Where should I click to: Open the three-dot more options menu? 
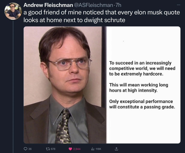pos(179,5)
